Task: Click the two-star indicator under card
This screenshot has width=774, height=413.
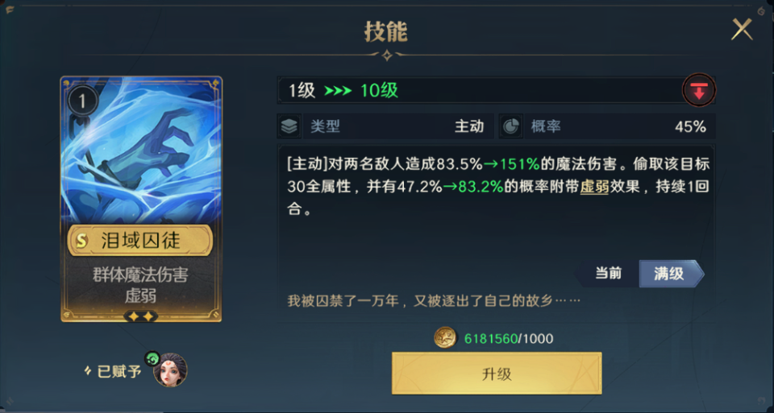Action: 141,316
